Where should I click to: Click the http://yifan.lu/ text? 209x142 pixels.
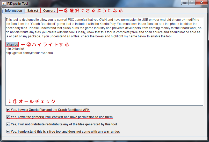(15, 49)
